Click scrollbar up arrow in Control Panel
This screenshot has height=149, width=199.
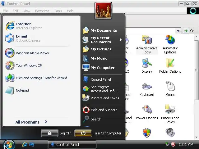point(196,37)
